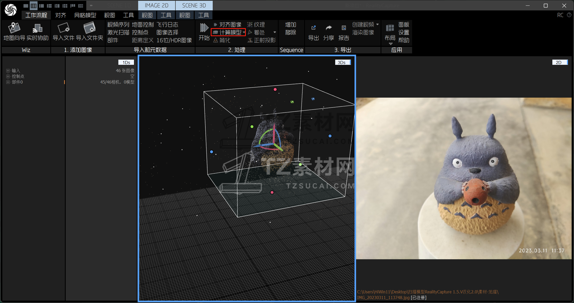
Task: Open the 帮助 help button
Action: [x=404, y=40]
